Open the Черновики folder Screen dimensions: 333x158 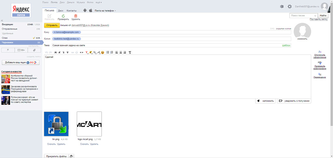point(21,43)
